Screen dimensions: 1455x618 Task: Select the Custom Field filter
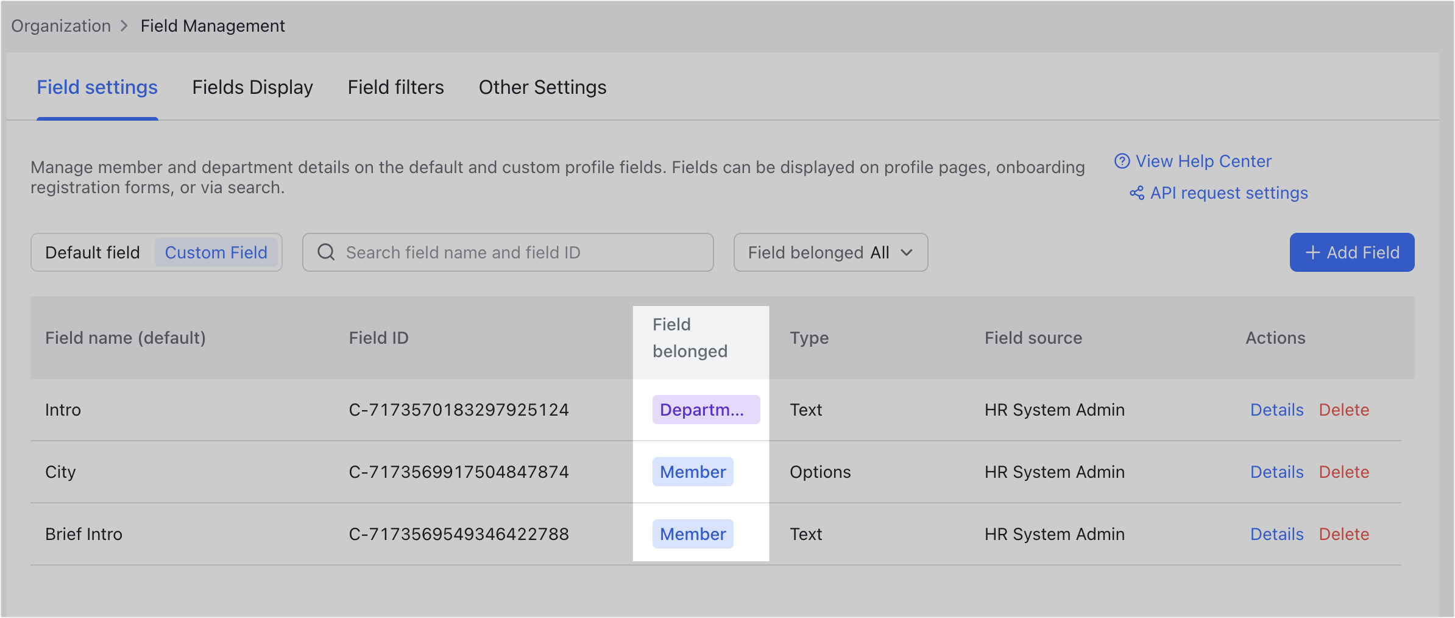coord(217,252)
